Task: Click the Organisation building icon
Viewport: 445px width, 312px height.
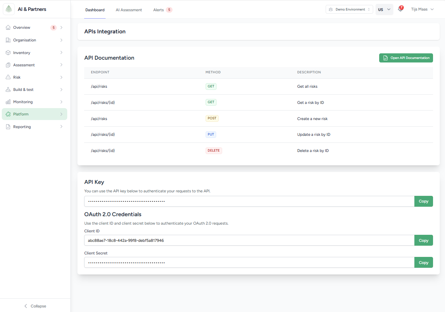Action: click(x=8, y=40)
